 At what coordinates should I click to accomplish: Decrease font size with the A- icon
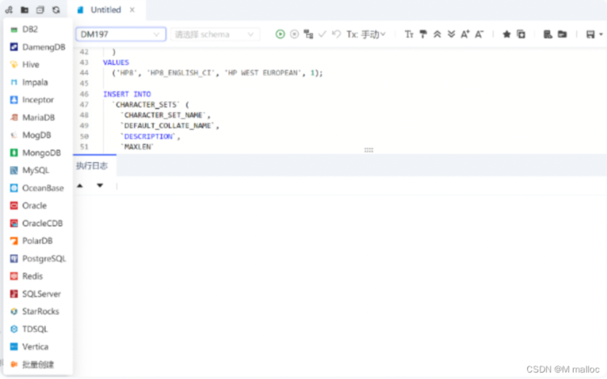[x=479, y=34]
